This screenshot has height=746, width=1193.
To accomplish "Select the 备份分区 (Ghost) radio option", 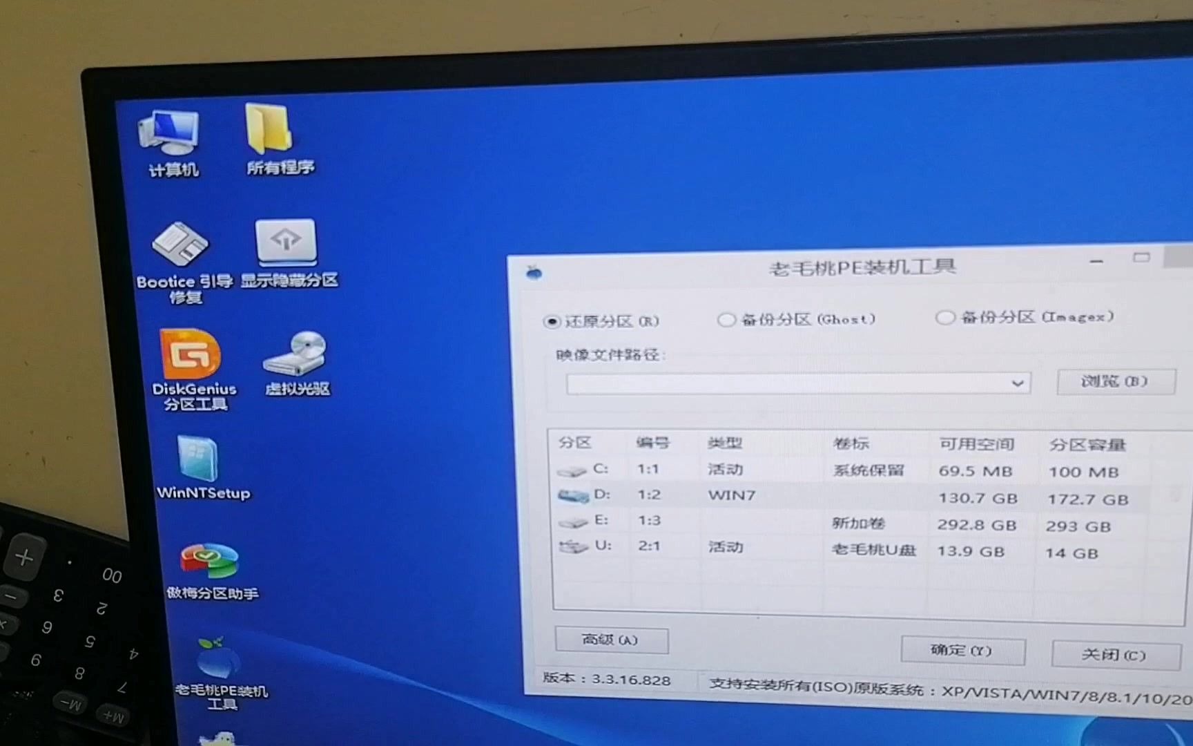I will (796, 319).
